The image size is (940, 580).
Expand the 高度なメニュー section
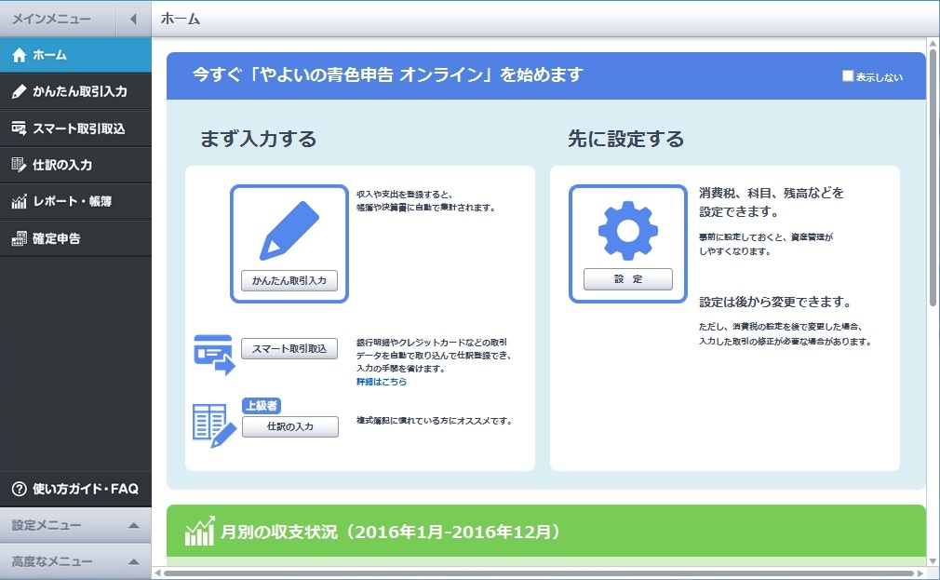pyautogui.click(x=75, y=561)
